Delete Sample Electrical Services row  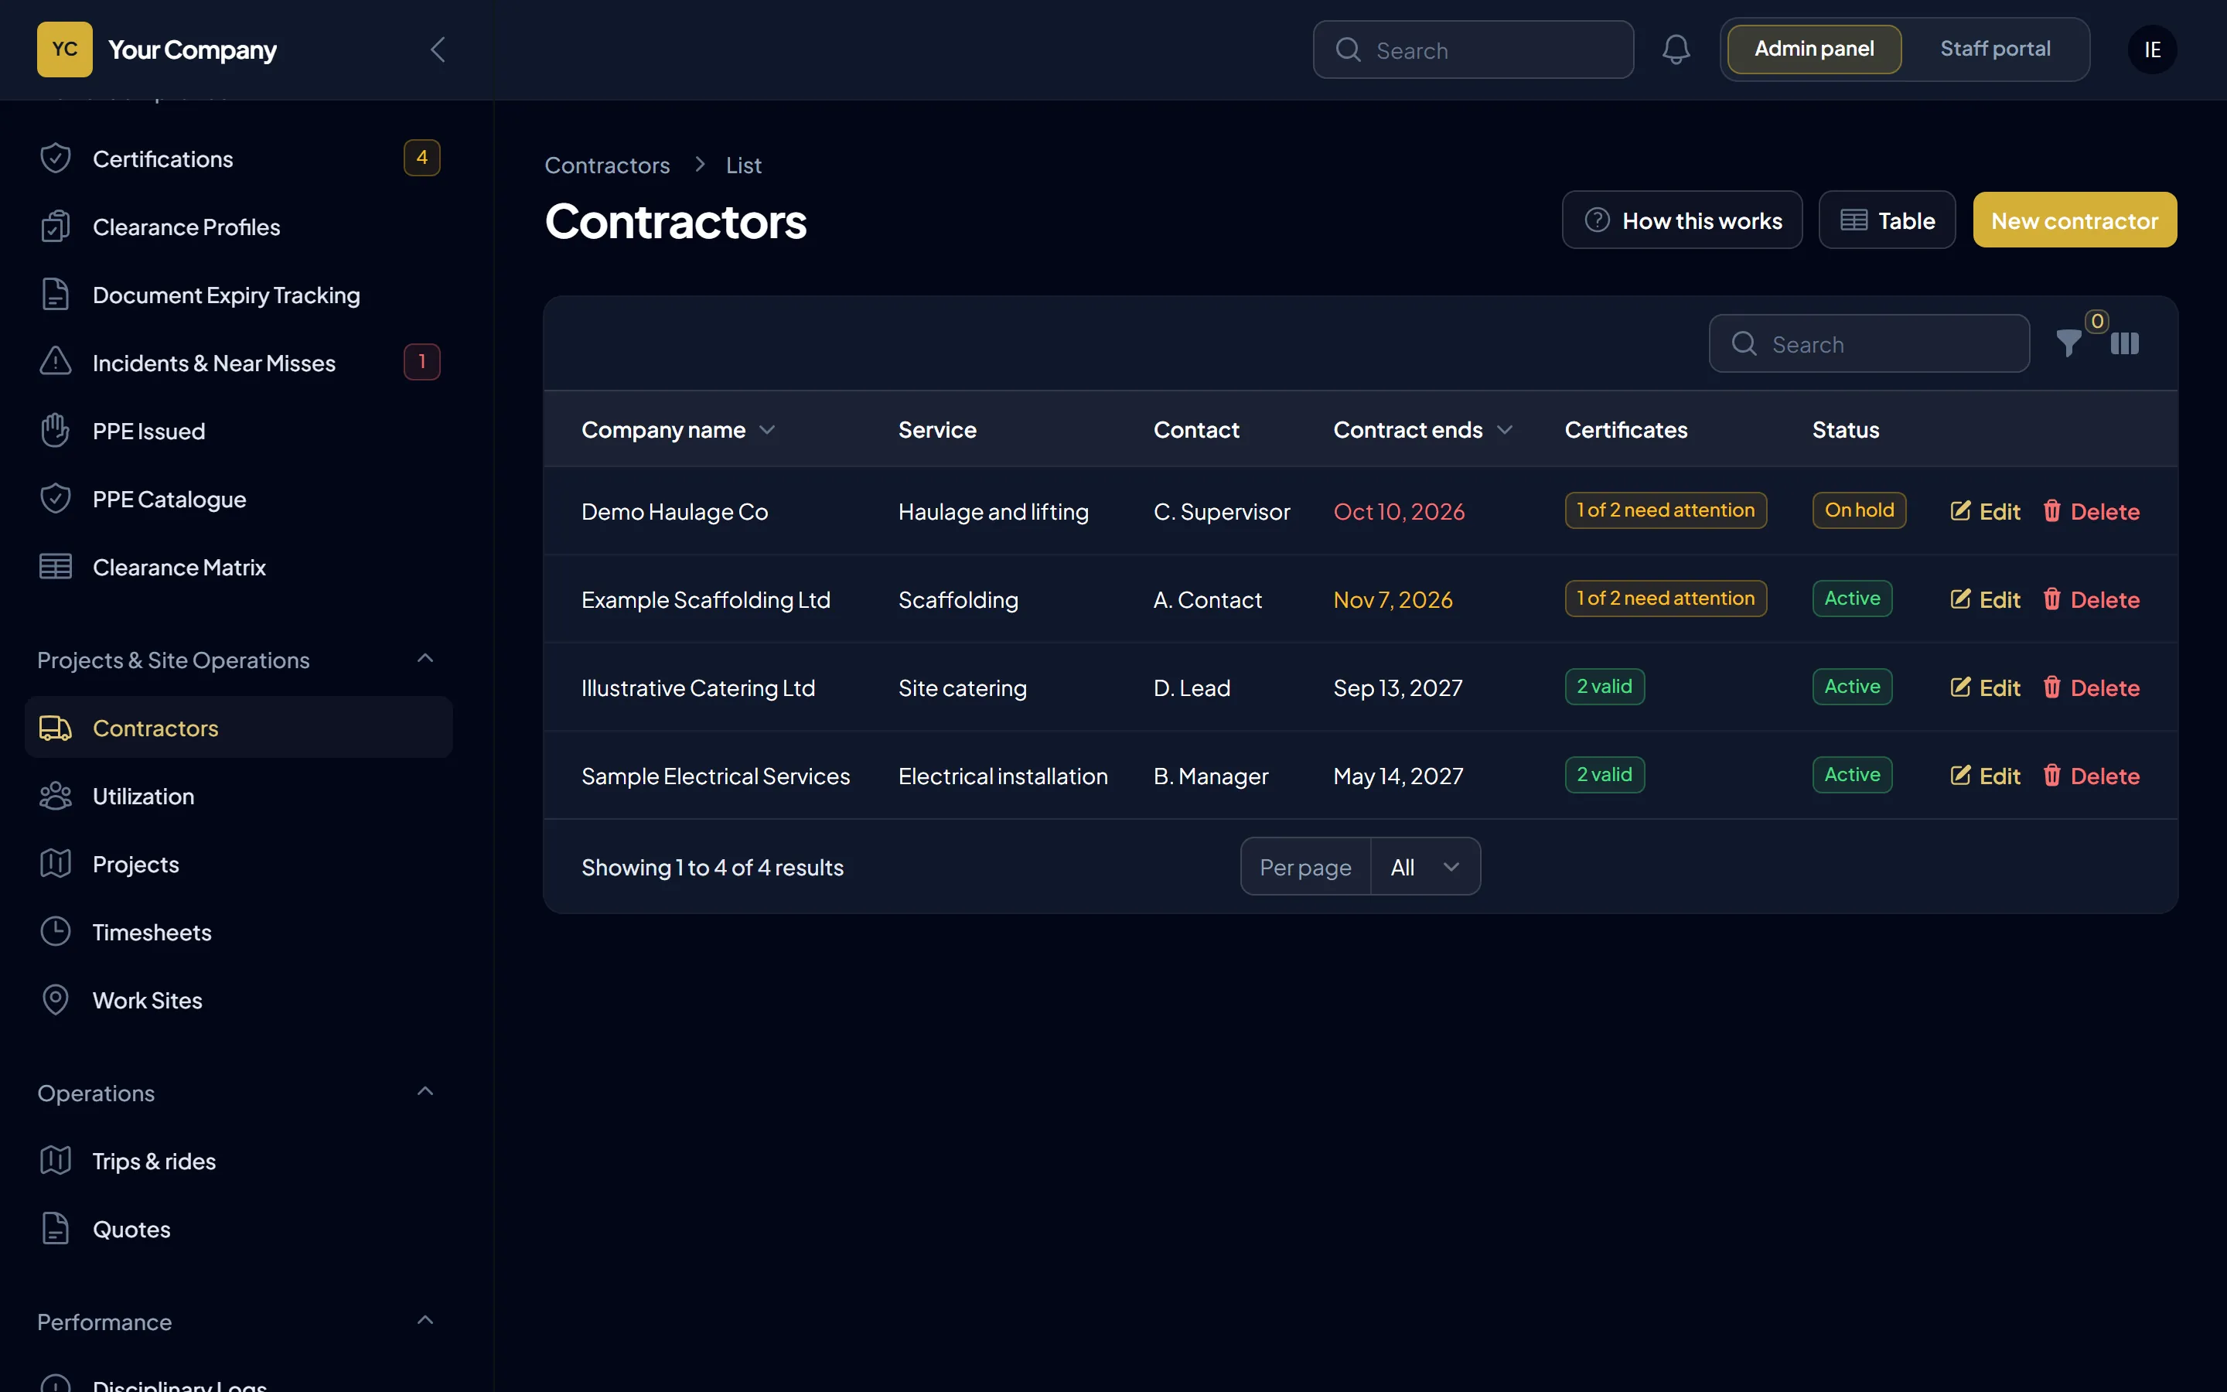(2091, 776)
